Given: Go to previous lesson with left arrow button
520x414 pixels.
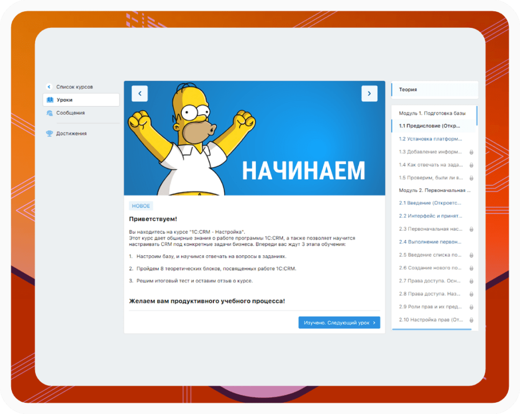Looking at the screenshot, I should click(140, 93).
